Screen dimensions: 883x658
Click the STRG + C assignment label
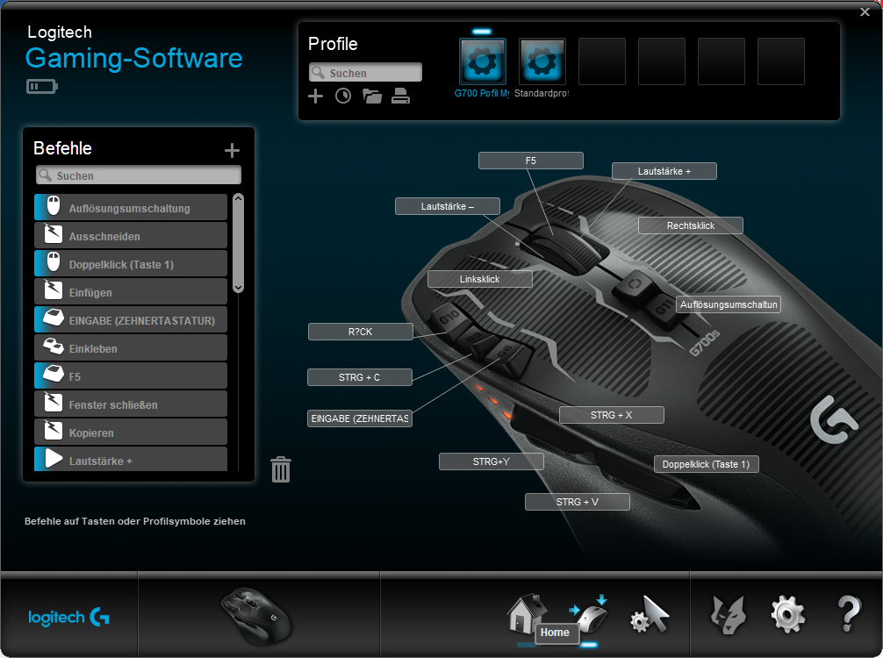[x=360, y=377]
